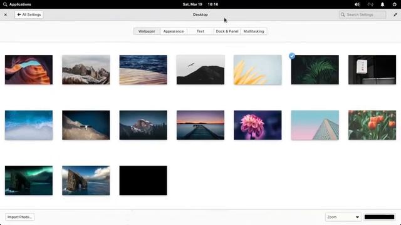The width and height of the screenshot is (401, 225).
Task: Select the green fern wallpaper
Action: coord(315,69)
